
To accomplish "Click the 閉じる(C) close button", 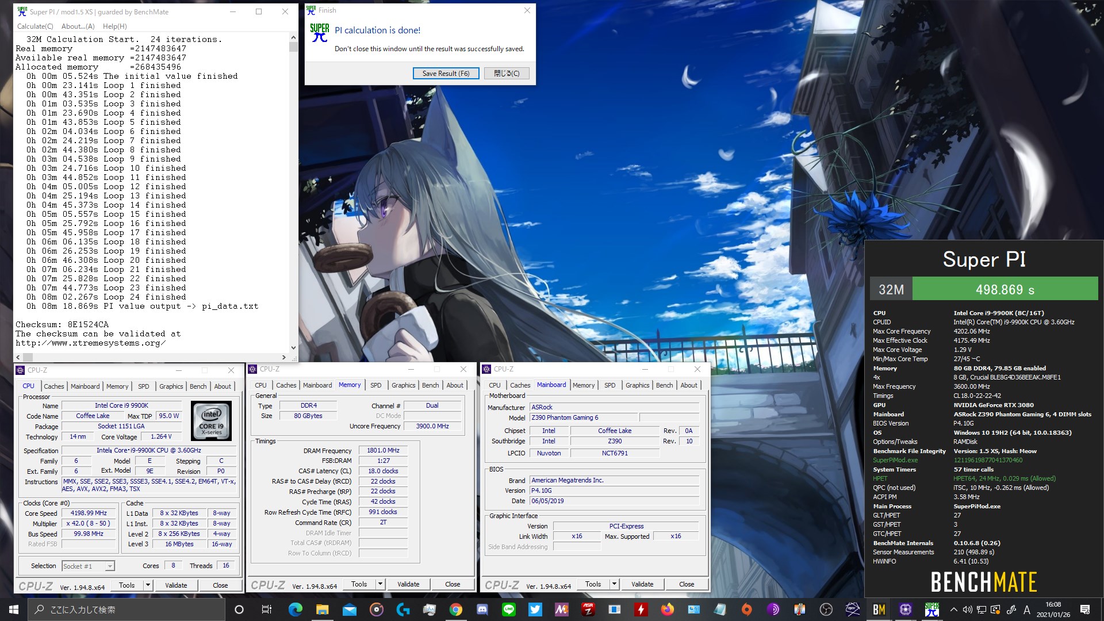I will pyautogui.click(x=507, y=74).
